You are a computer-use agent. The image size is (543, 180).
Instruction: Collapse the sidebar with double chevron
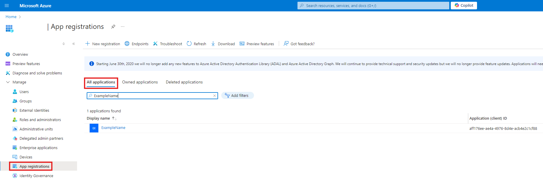74,44
